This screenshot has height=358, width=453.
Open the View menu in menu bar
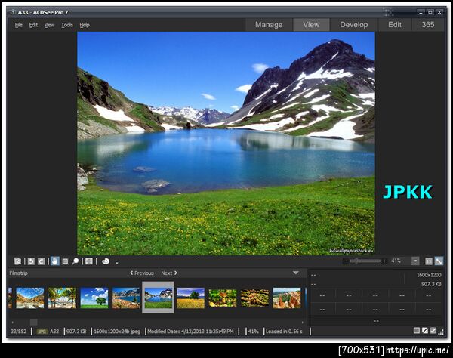click(x=49, y=25)
